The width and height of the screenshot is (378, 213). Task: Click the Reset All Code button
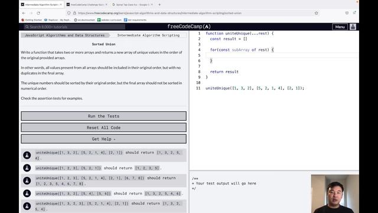point(104,128)
